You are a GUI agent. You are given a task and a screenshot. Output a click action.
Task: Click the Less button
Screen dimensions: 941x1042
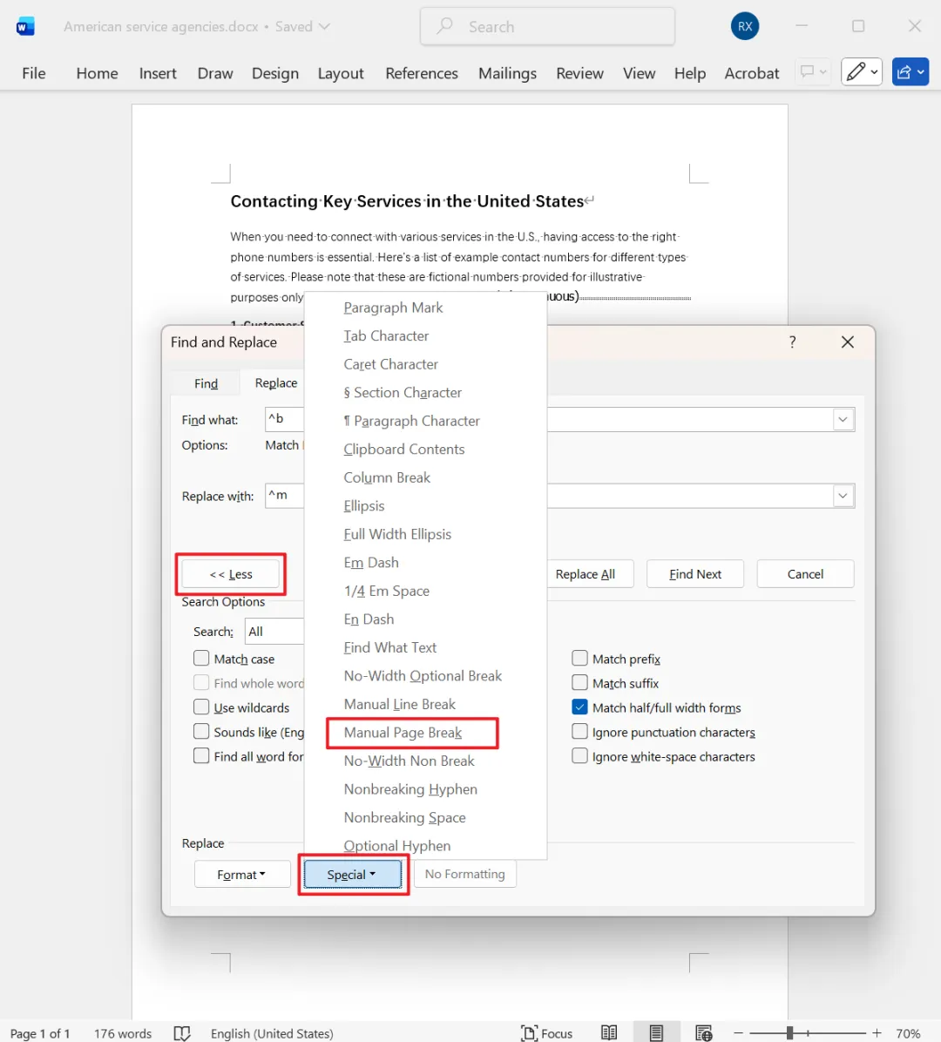tap(231, 574)
